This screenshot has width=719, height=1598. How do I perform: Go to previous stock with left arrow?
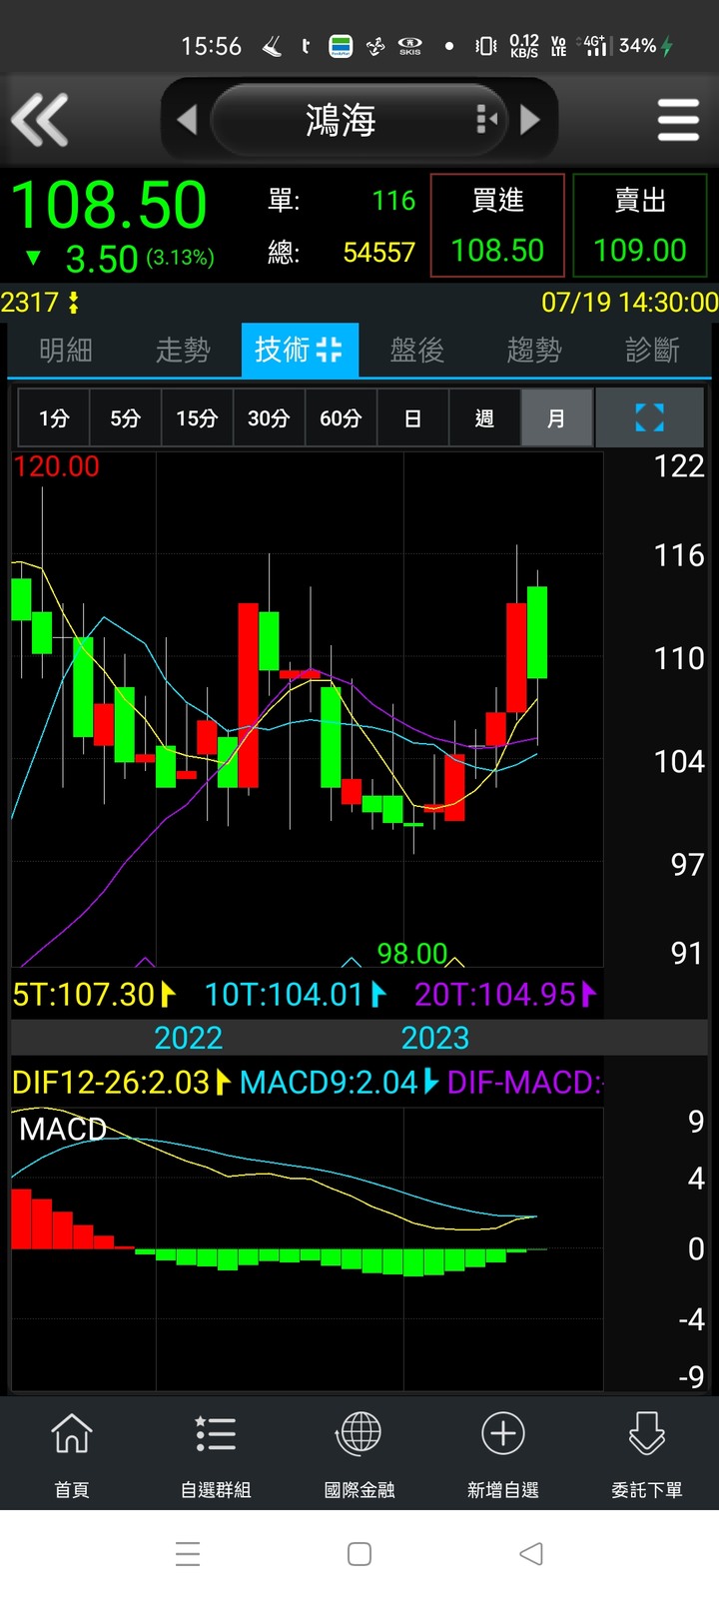(x=187, y=120)
